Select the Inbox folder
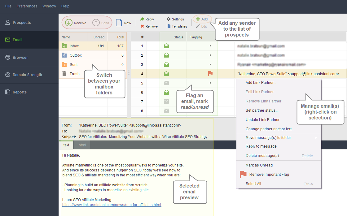 click(x=93, y=46)
